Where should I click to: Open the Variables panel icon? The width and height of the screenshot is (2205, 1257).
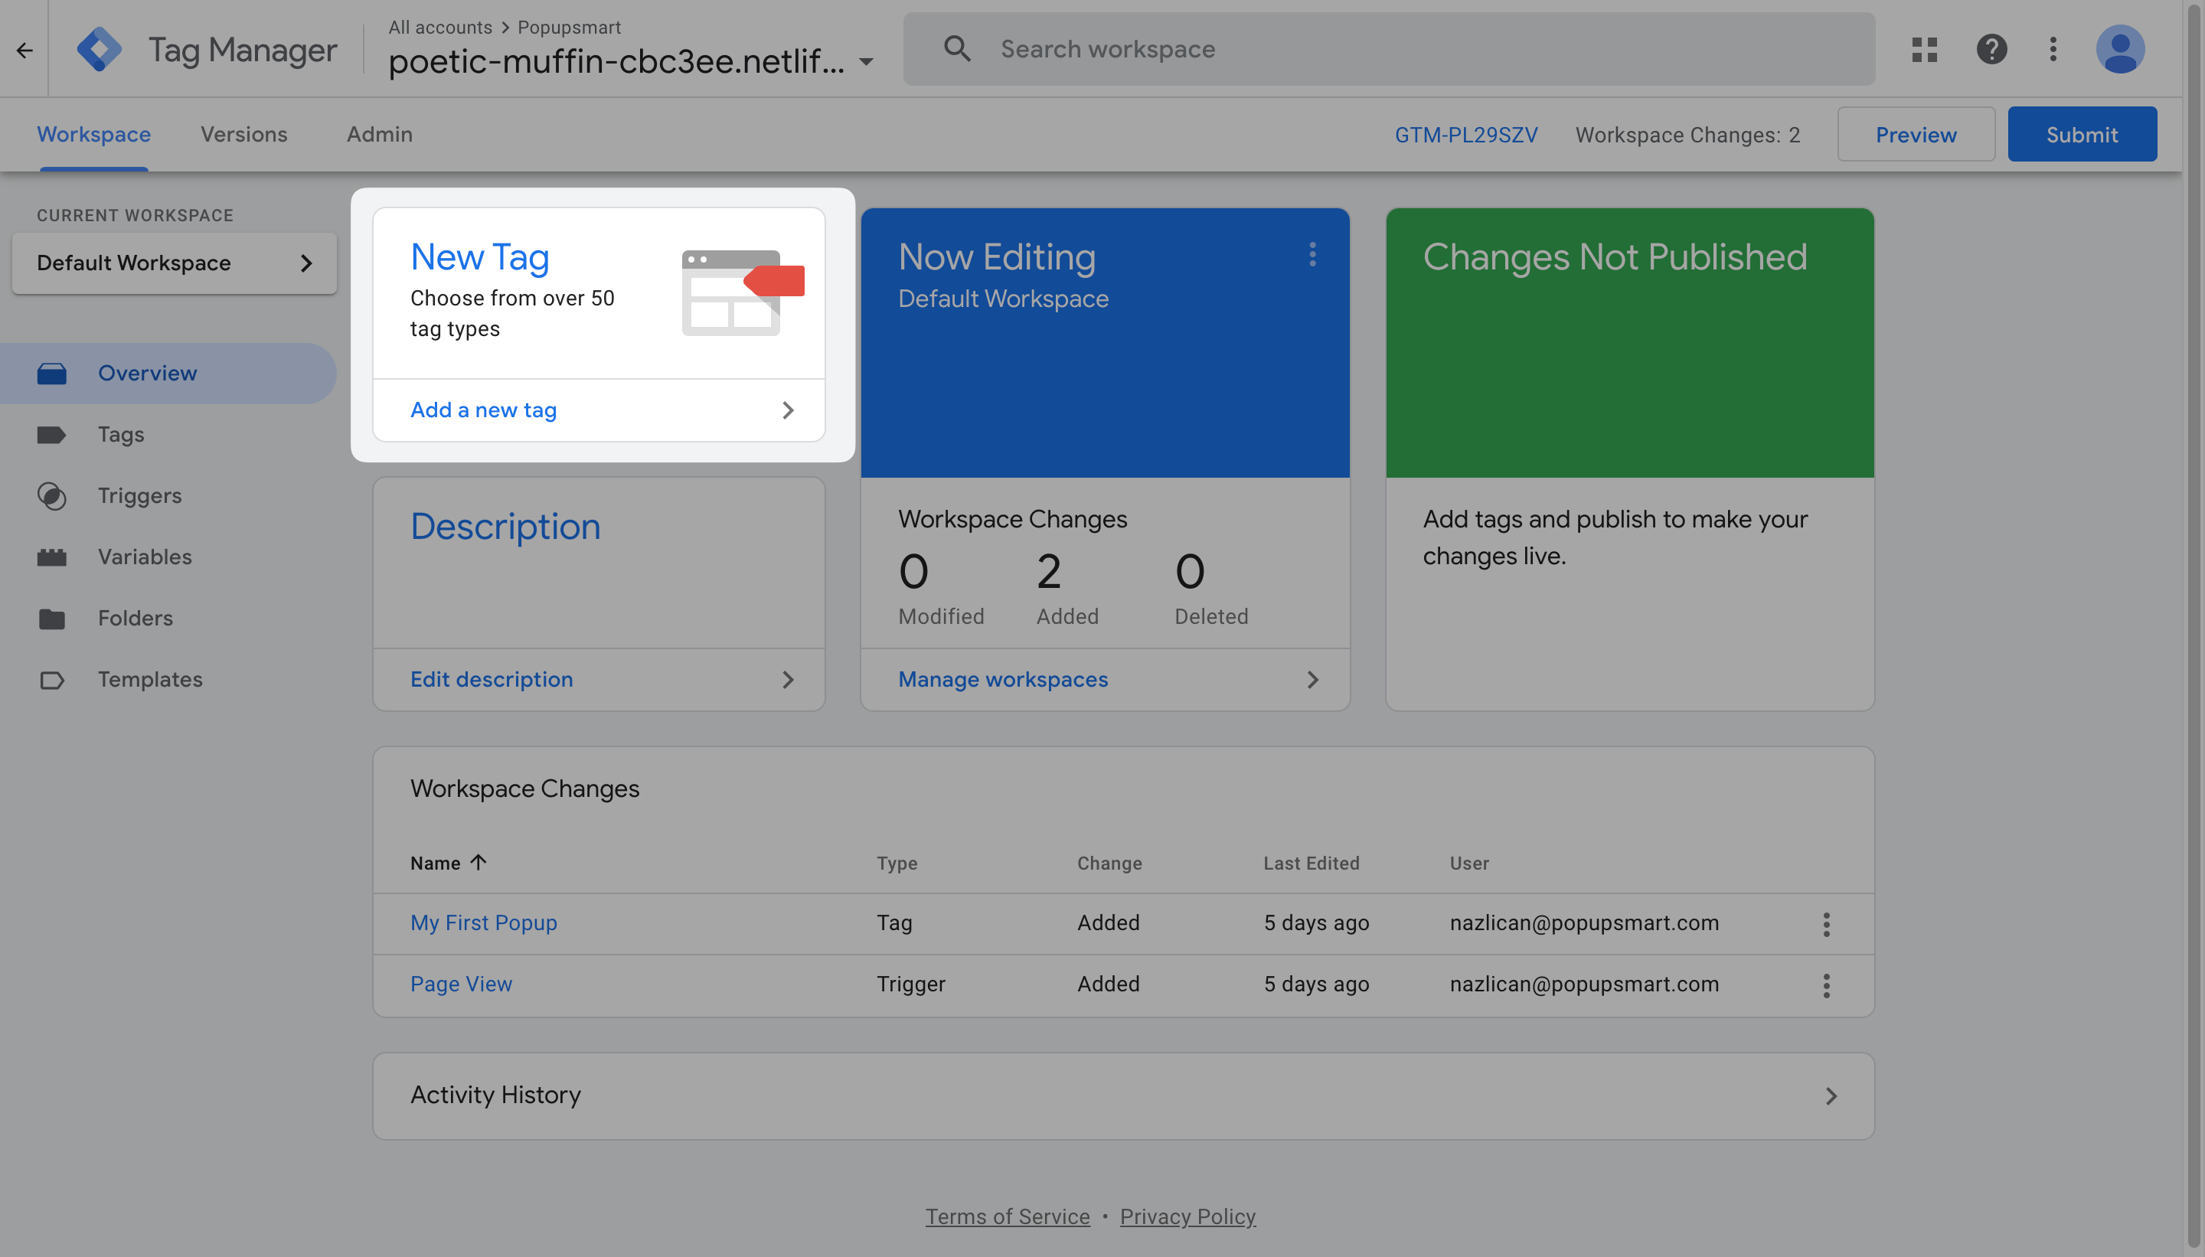53,556
